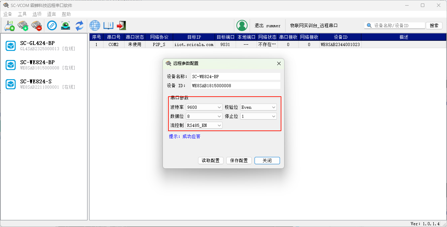Open the 流控制 flow control dropdown
This screenshot has height=227, width=447.
click(x=204, y=125)
